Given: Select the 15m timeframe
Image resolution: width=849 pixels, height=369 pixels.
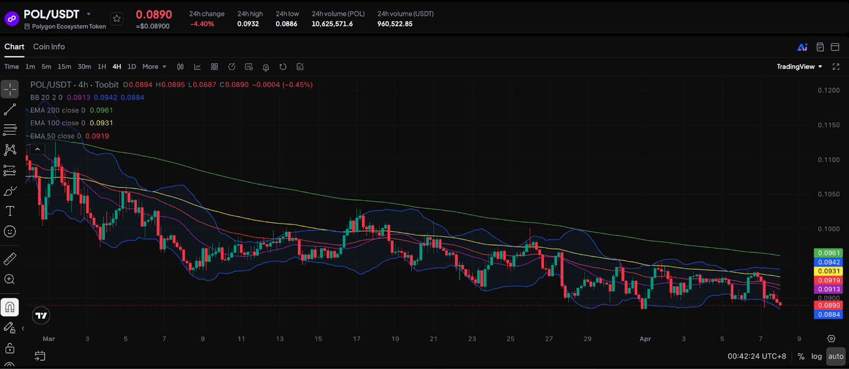Looking at the screenshot, I should [x=64, y=67].
